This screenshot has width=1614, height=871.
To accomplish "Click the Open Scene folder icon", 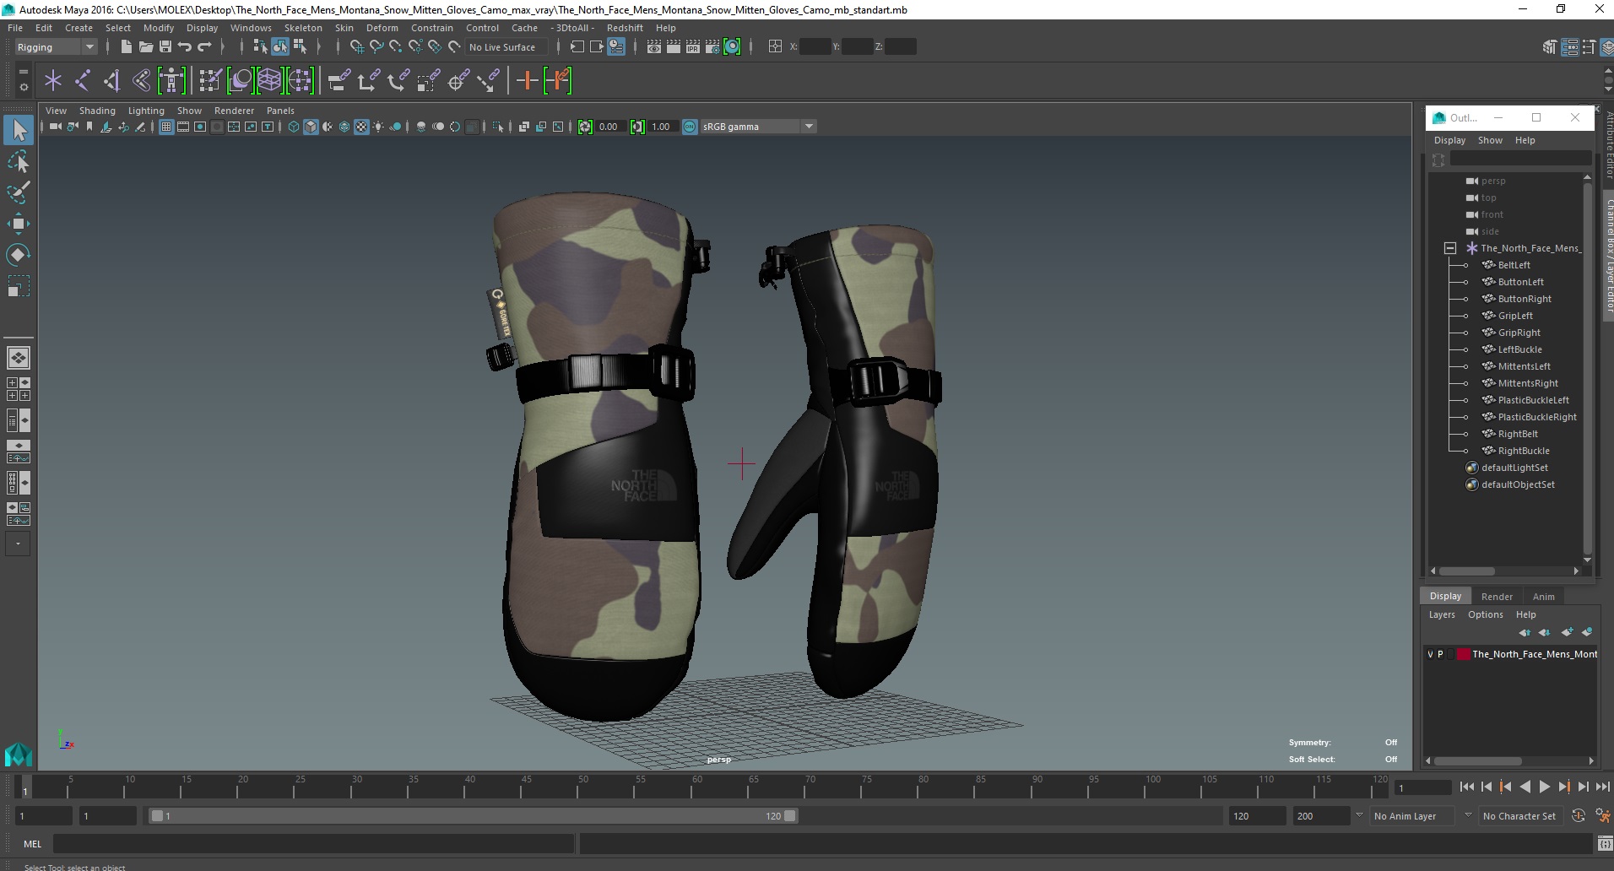I will 146,47.
